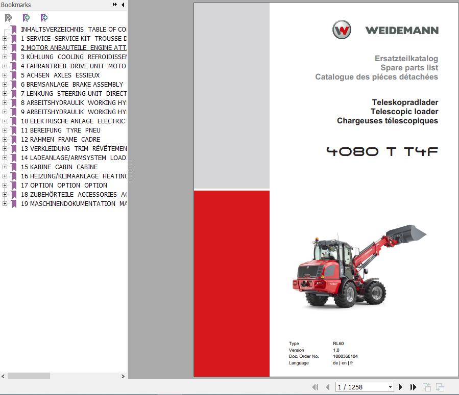
Task: Collapse the Bookmarks panel arrow
Action: [123, 5]
